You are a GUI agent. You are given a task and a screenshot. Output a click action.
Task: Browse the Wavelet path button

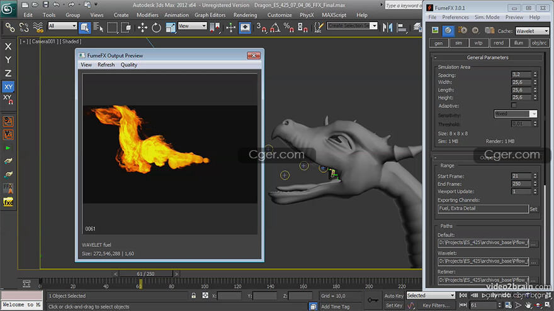tap(534, 261)
